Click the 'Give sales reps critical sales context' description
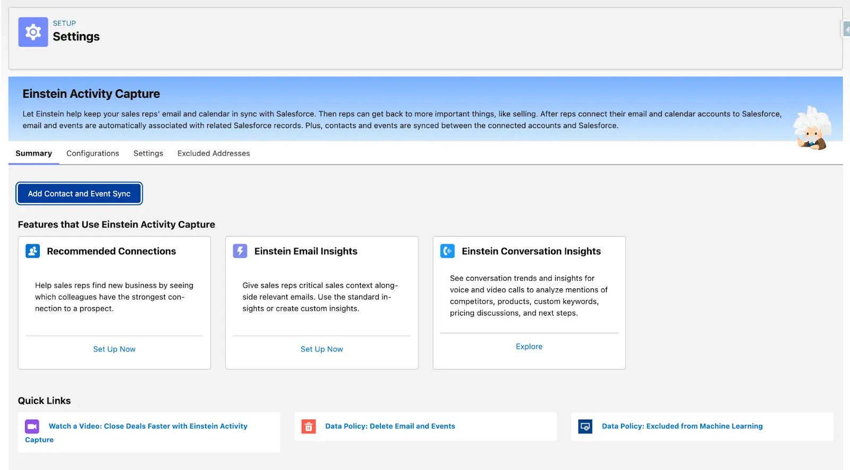Image resolution: width=850 pixels, height=470 pixels. 320,297
